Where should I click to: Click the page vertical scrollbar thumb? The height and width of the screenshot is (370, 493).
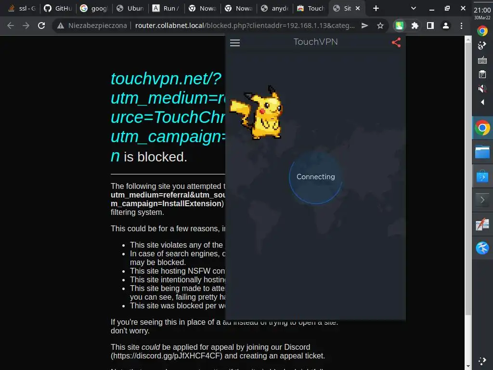[x=468, y=179]
